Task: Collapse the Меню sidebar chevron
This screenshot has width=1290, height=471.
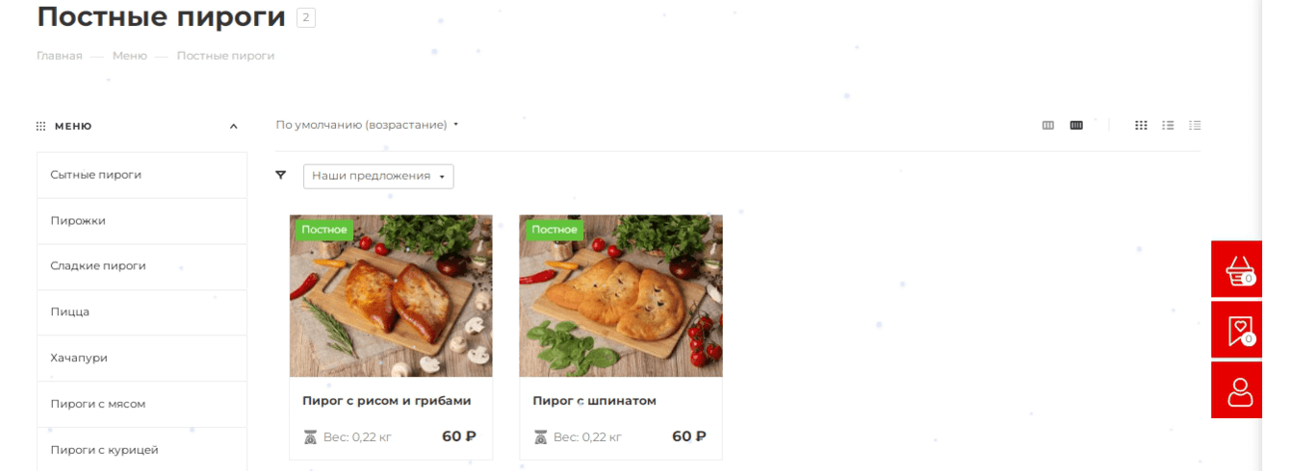Action: 234,126
